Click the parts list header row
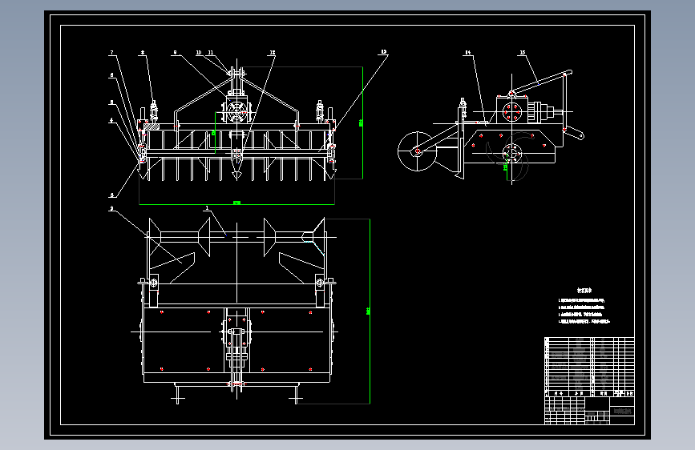The image size is (695, 450). tap(589, 393)
